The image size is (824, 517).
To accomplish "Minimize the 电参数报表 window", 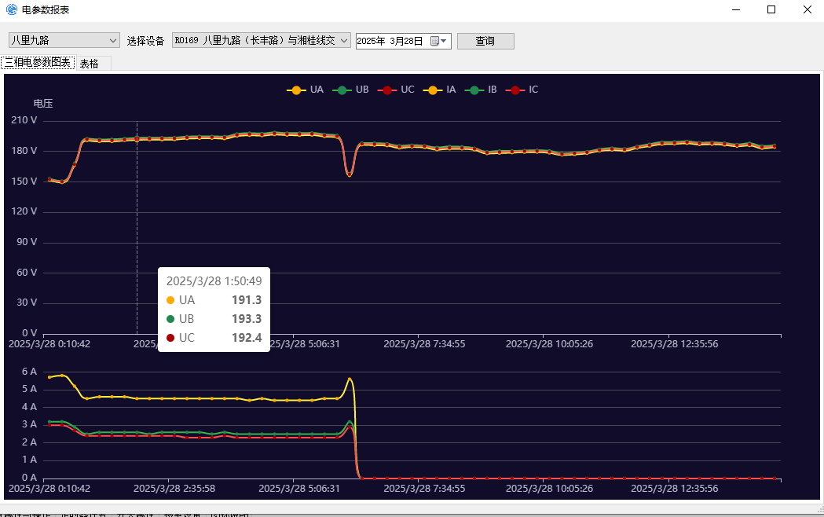I will [x=735, y=9].
